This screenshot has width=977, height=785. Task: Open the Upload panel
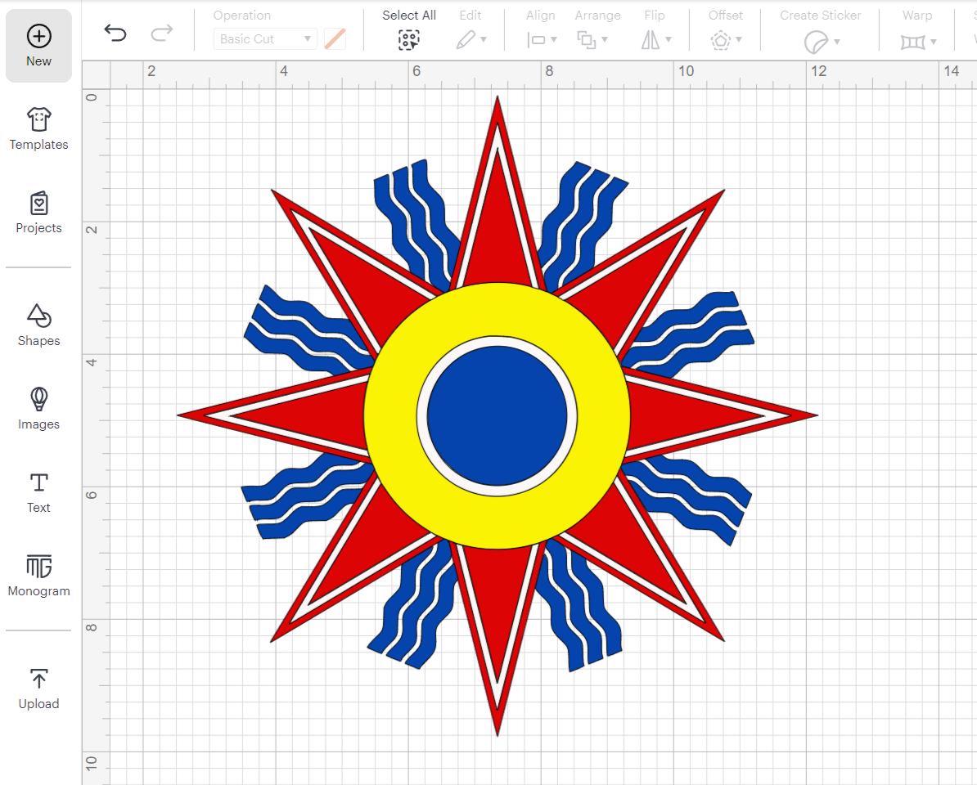(38, 688)
